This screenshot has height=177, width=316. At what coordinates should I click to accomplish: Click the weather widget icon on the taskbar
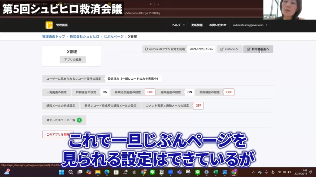pos(7,172)
